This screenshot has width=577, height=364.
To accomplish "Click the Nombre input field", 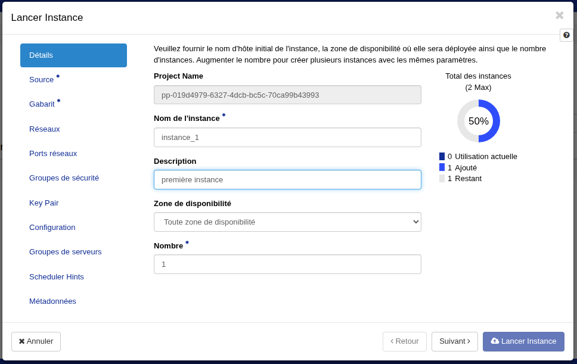I will click(287, 264).
